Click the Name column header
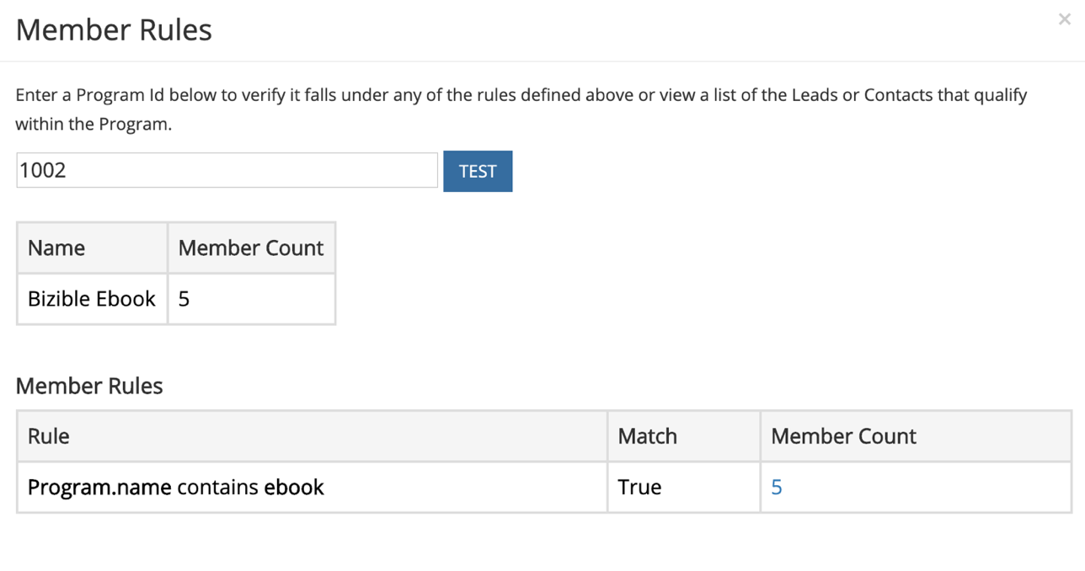The image size is (1085, 571). [x=56, y=248]
